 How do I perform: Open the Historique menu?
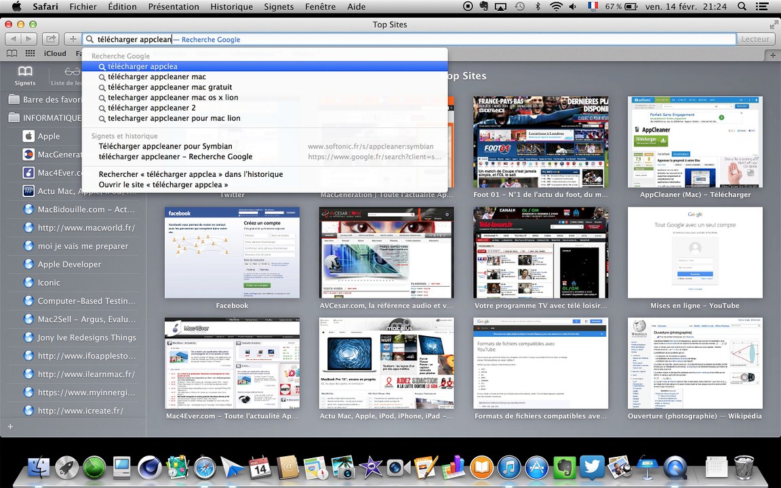click(232, 7)
